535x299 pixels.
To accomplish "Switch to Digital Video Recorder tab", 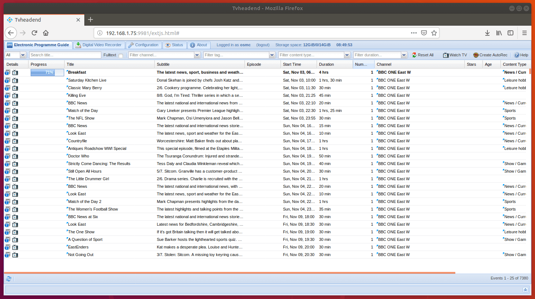I will [x=98, y=45].
